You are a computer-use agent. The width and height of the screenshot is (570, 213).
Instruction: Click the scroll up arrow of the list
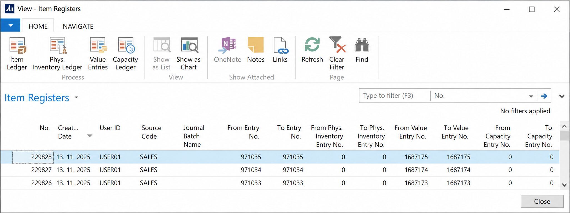pyautogui.click(x=564, y=126)
